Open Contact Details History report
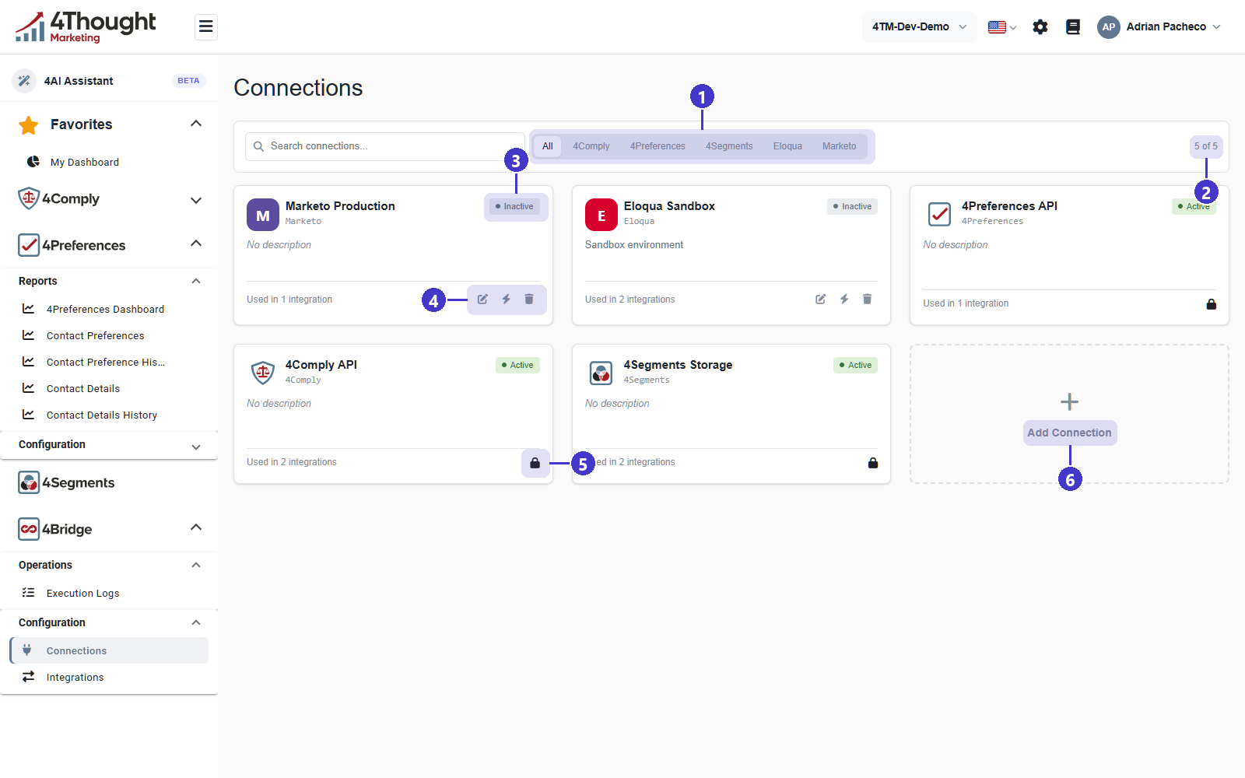 point(102,415)
